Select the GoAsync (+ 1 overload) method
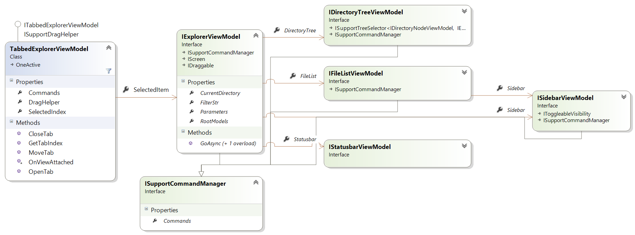Viewport: 635px width, 235px height. [x=228, y=143]
